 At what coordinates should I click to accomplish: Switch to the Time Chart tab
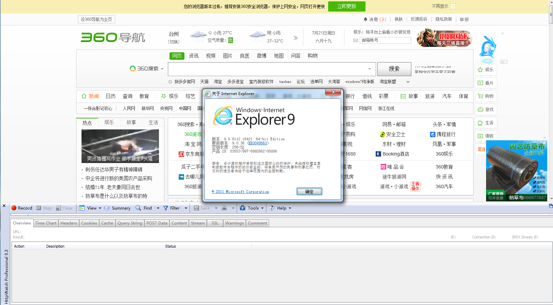(x=46, y=223)
